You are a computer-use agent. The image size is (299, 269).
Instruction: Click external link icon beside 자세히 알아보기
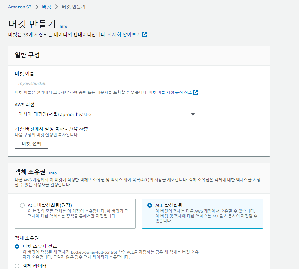144,35
